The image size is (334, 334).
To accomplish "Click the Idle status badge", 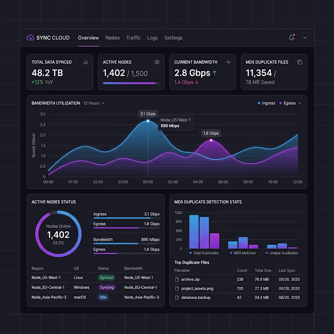I will (x=103, y=297).
